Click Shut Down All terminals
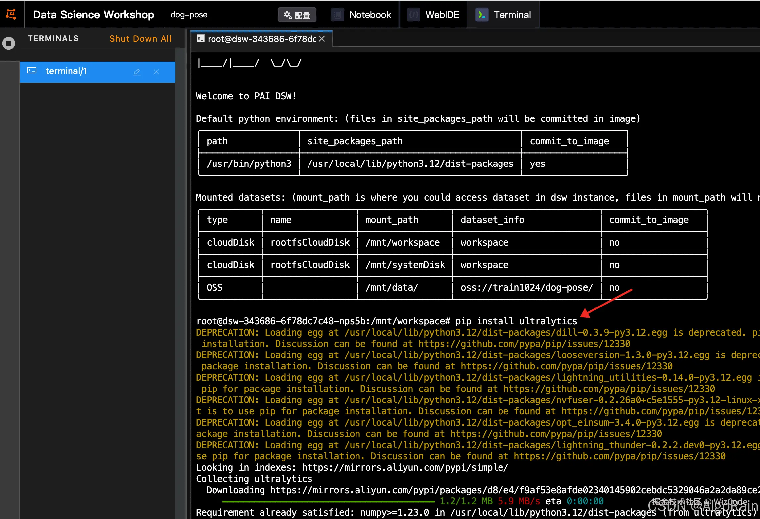 (140, 39)
